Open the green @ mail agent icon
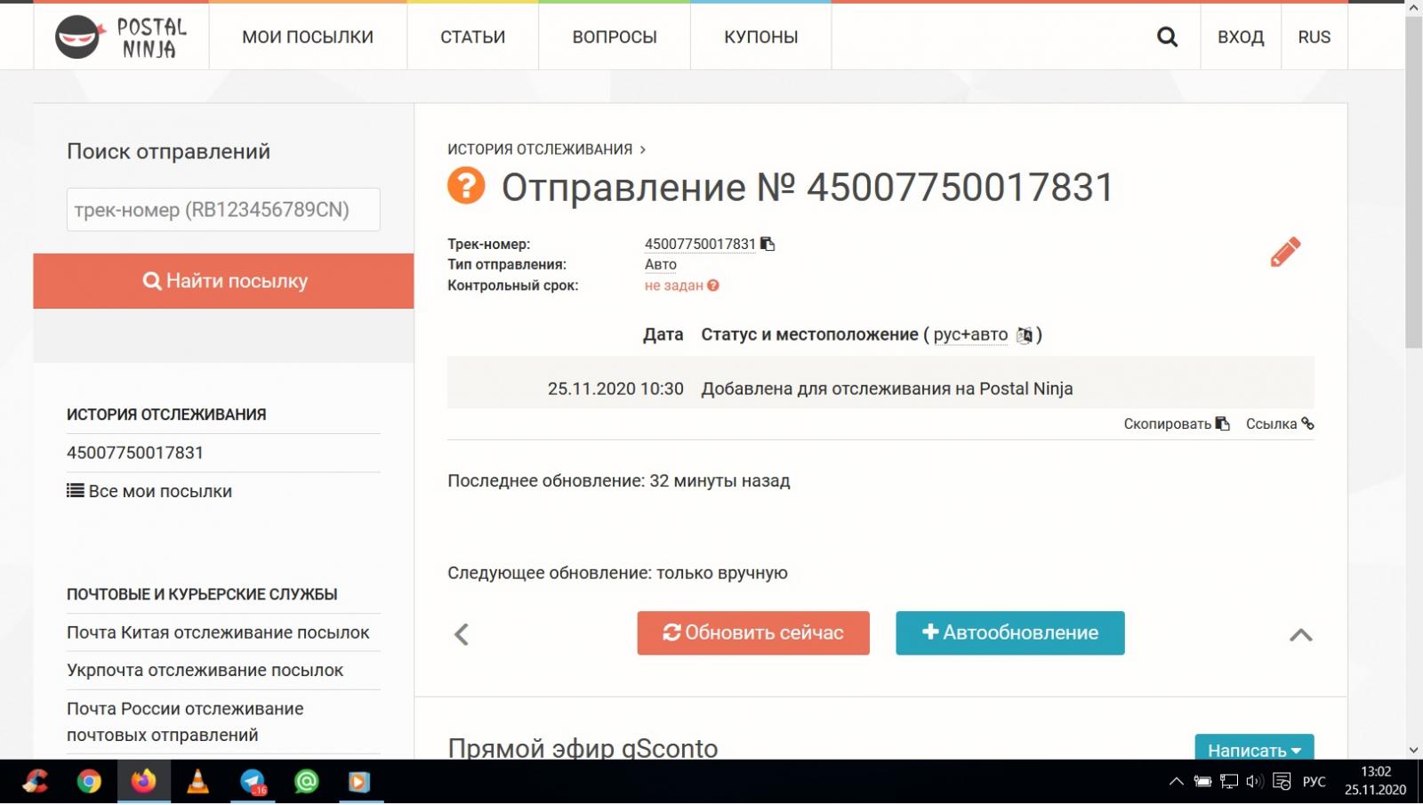The width and height of the screenshot is (1423, 805). pyautogui.click(x=307, y=782)
